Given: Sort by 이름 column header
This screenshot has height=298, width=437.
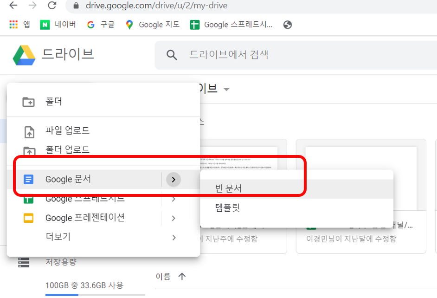Looking at the screenshot, I should pos(163,277).
